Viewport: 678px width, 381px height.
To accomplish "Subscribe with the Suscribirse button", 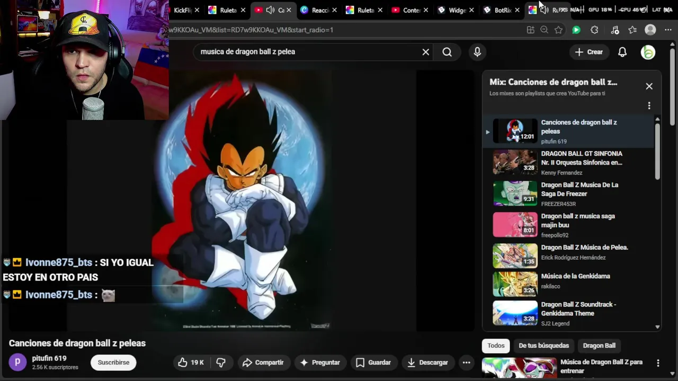I will click(x=113, y=362).
